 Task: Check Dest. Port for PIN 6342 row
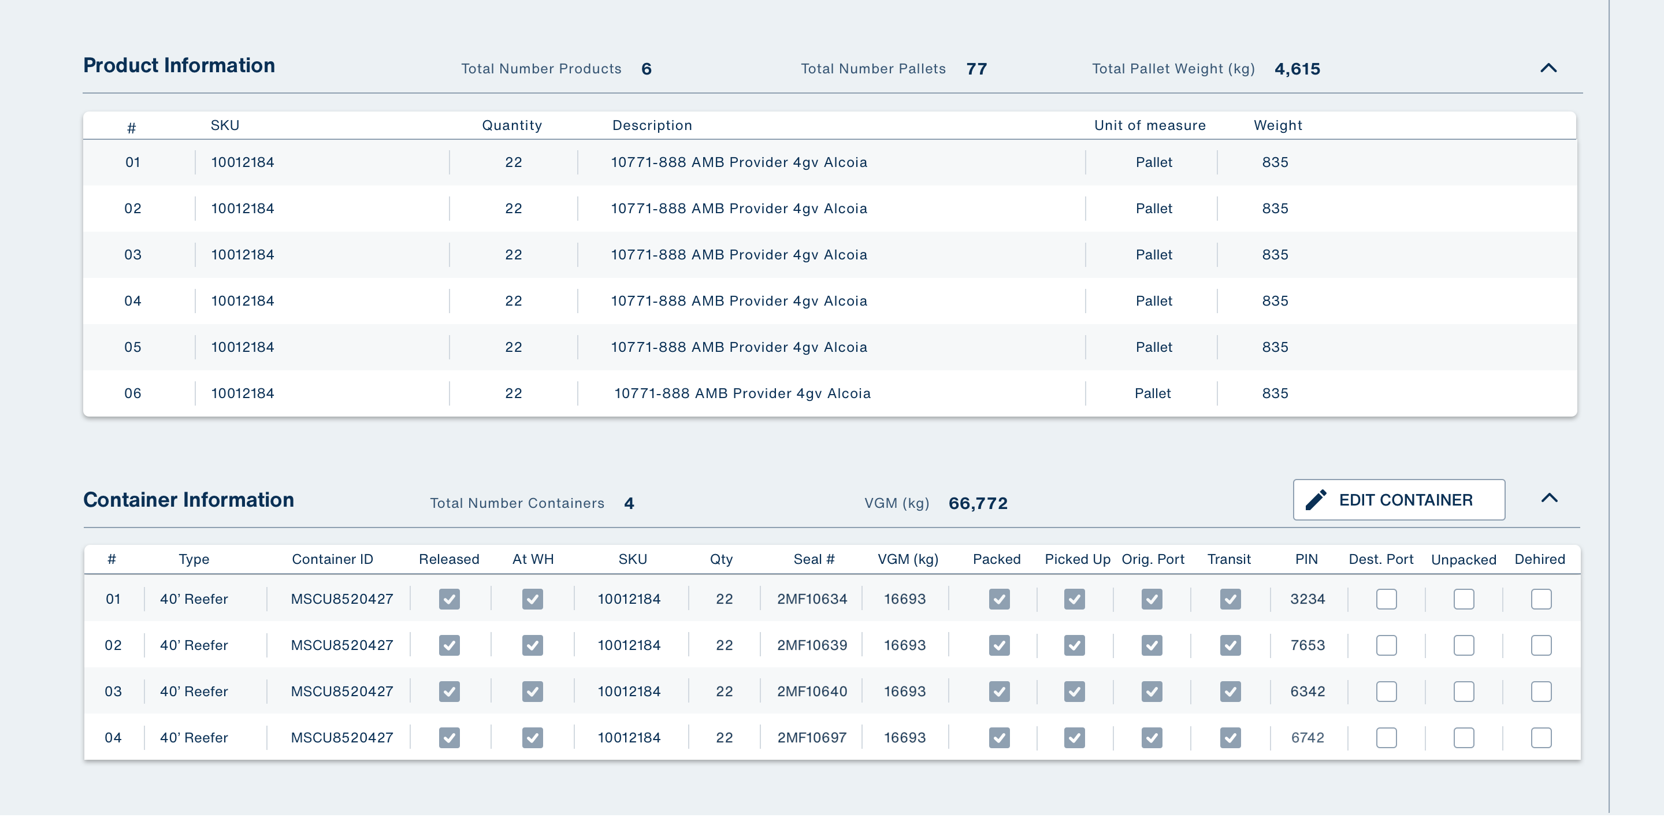(x=1386, y=691)
